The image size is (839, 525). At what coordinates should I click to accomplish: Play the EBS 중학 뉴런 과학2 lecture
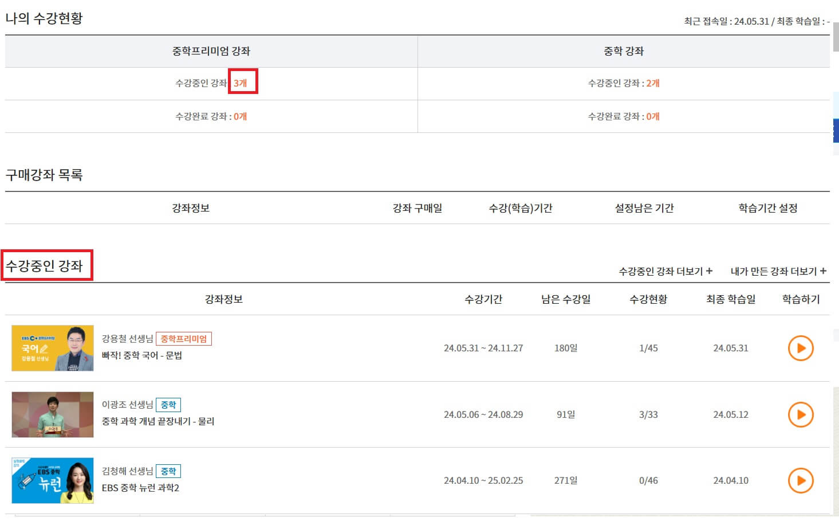tap(800, 480)
